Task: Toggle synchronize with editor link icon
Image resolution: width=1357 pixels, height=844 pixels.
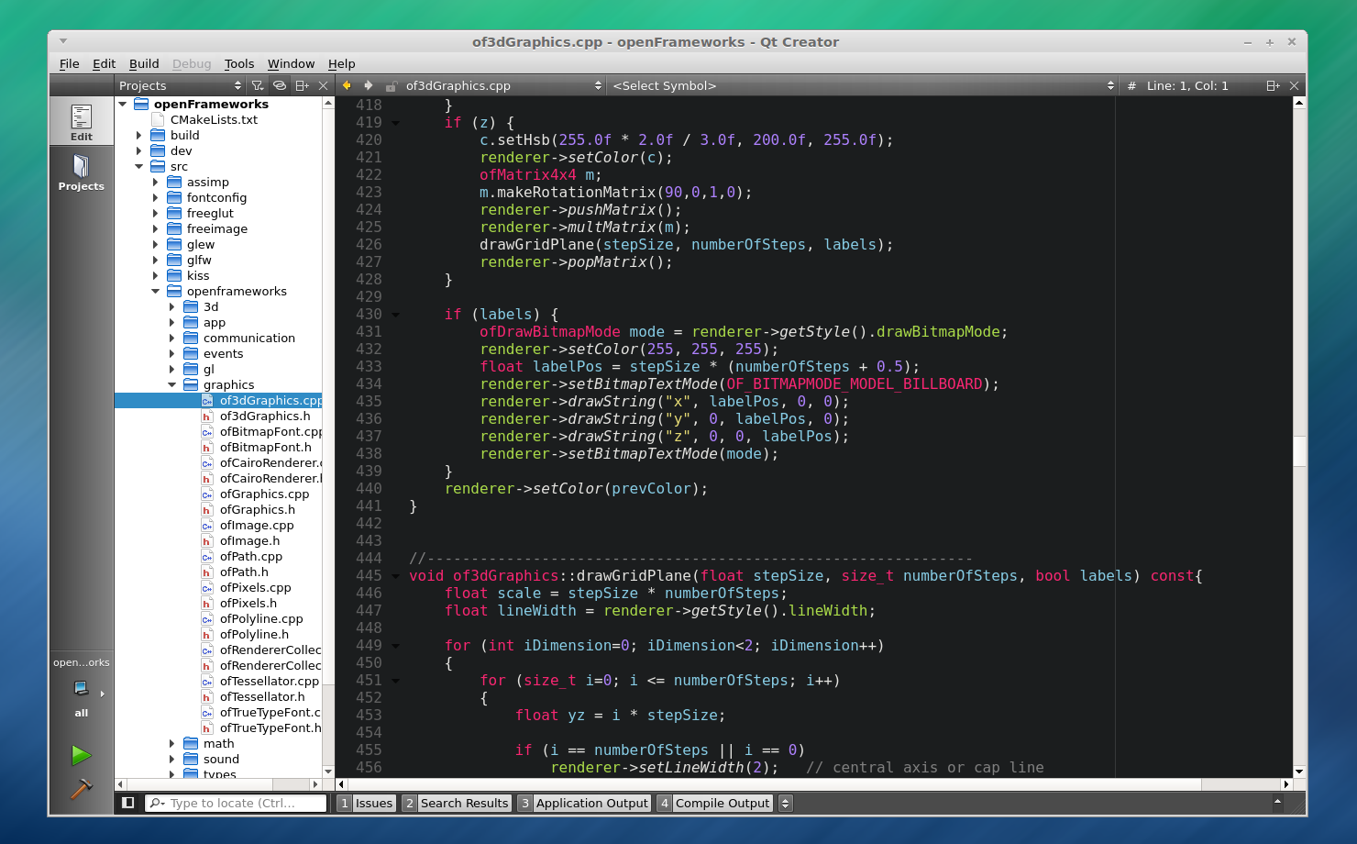Action: pos(280,85)
